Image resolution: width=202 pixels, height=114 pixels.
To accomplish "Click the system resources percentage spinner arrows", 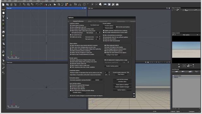I will coord(109,75).
